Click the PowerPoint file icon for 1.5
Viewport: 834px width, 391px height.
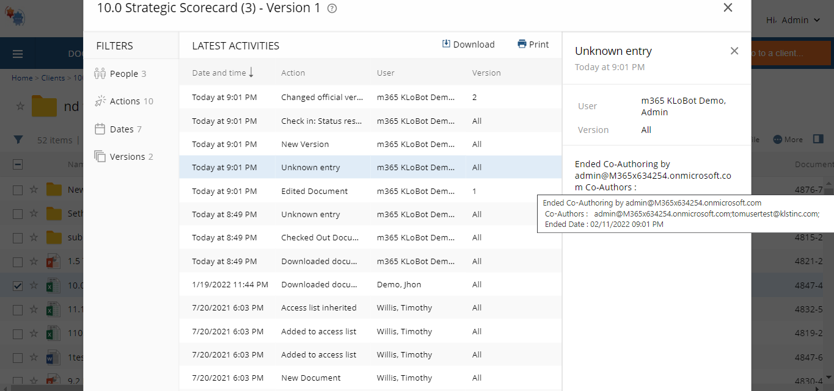53,262
